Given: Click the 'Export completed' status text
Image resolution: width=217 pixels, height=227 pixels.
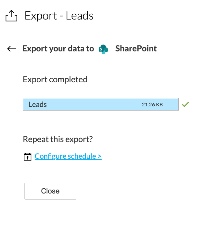Looking at the screenshot, I should (x=55, y=79).
